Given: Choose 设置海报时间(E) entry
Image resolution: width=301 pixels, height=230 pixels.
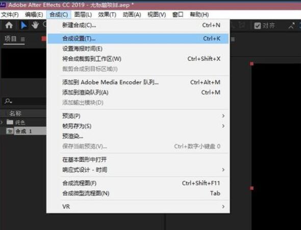Looking at the screenshot, I should (138, 49).
